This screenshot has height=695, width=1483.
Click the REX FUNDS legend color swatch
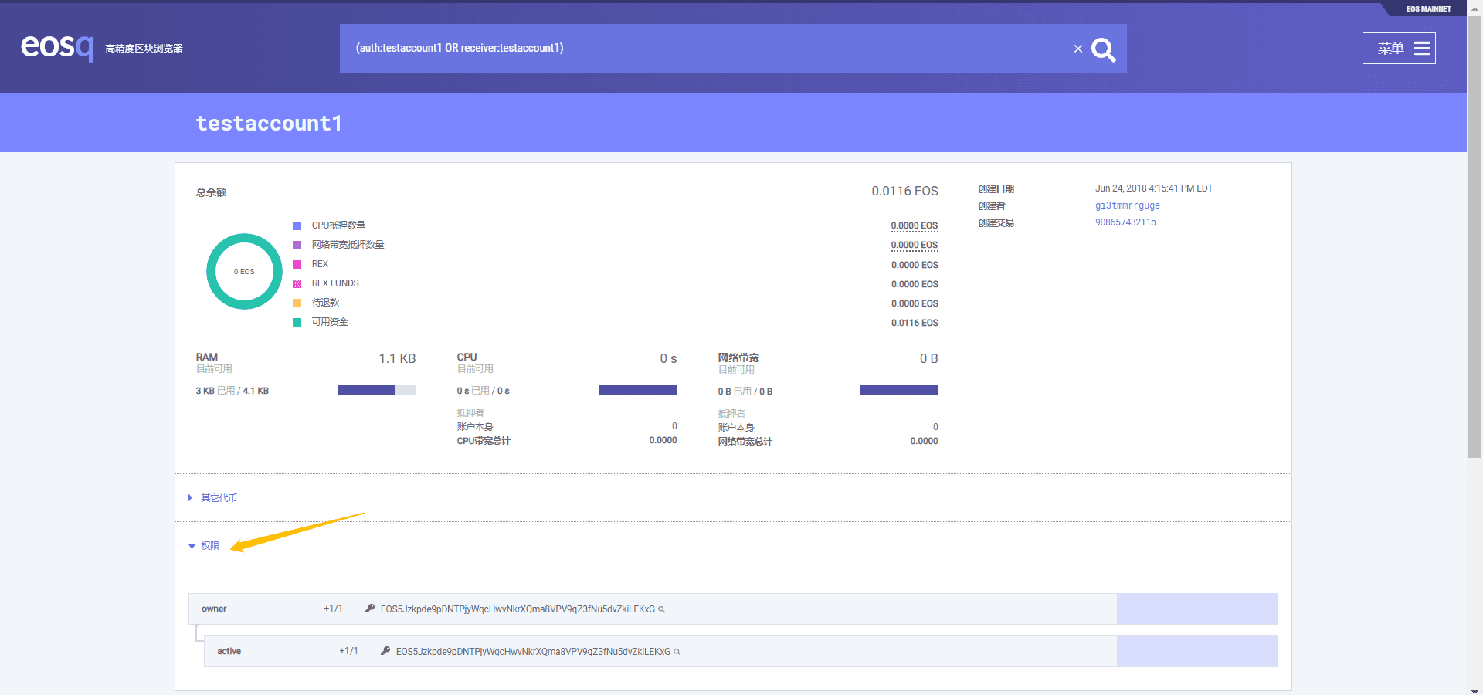pos(297,283)
